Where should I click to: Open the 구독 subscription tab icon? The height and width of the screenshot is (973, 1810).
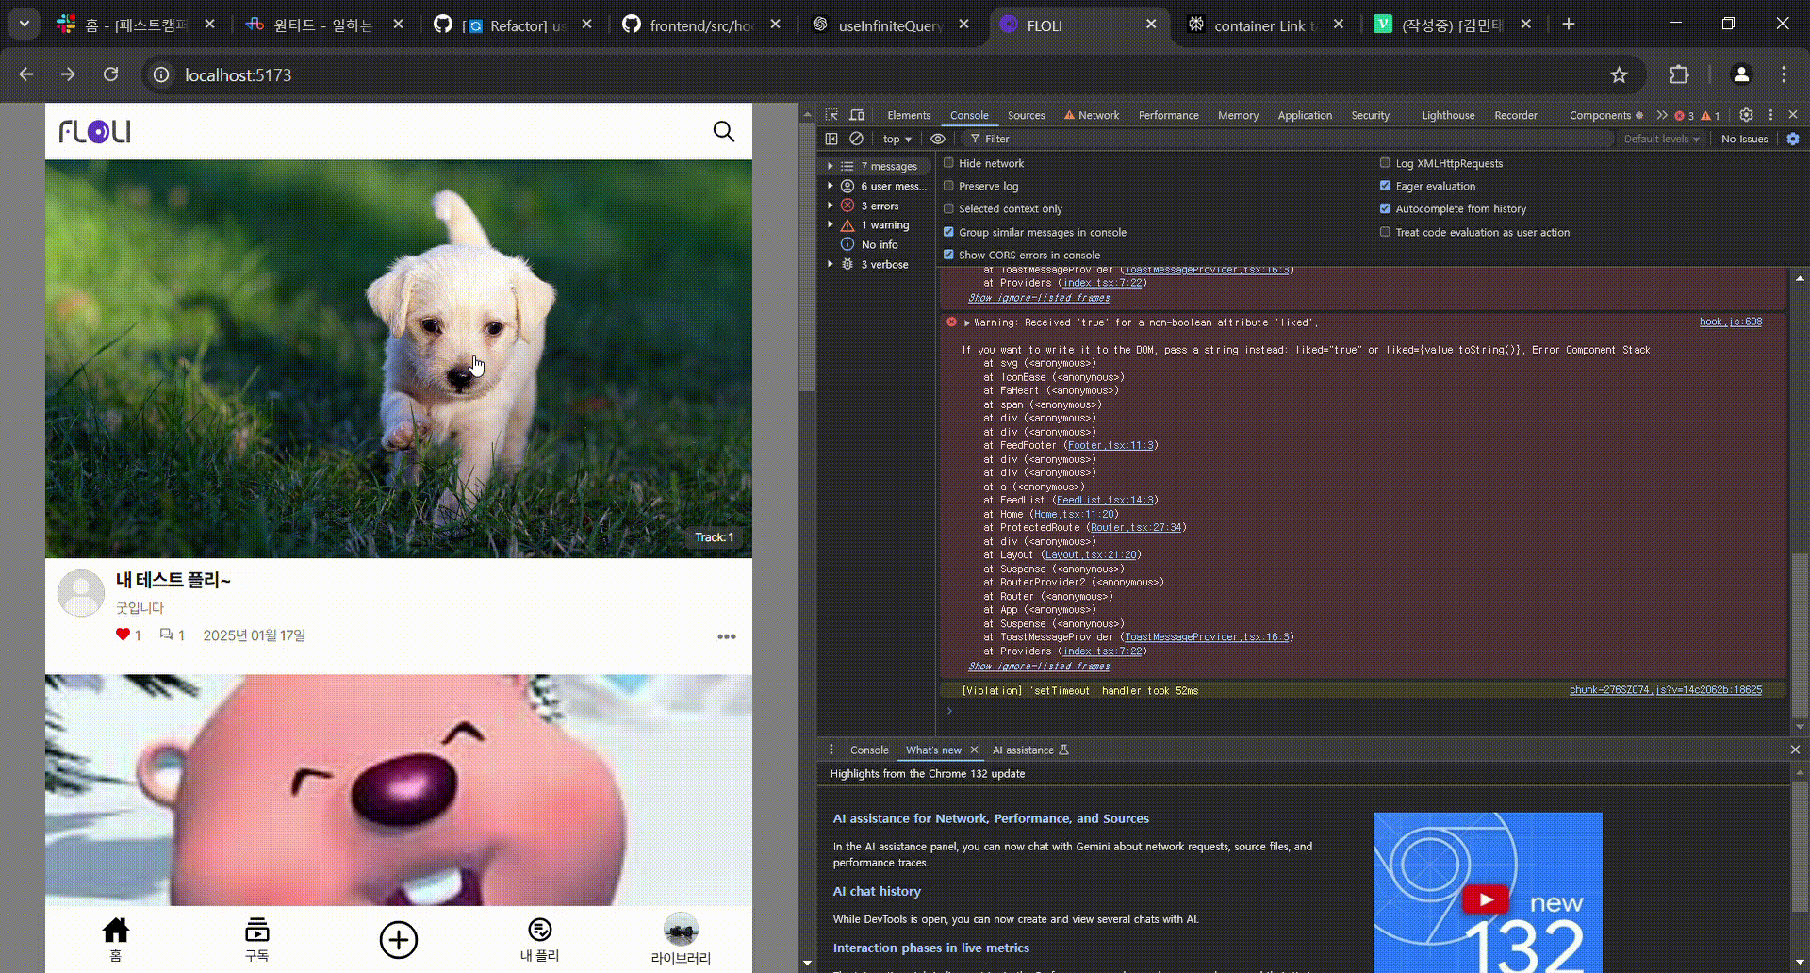(x=256, y=939)
